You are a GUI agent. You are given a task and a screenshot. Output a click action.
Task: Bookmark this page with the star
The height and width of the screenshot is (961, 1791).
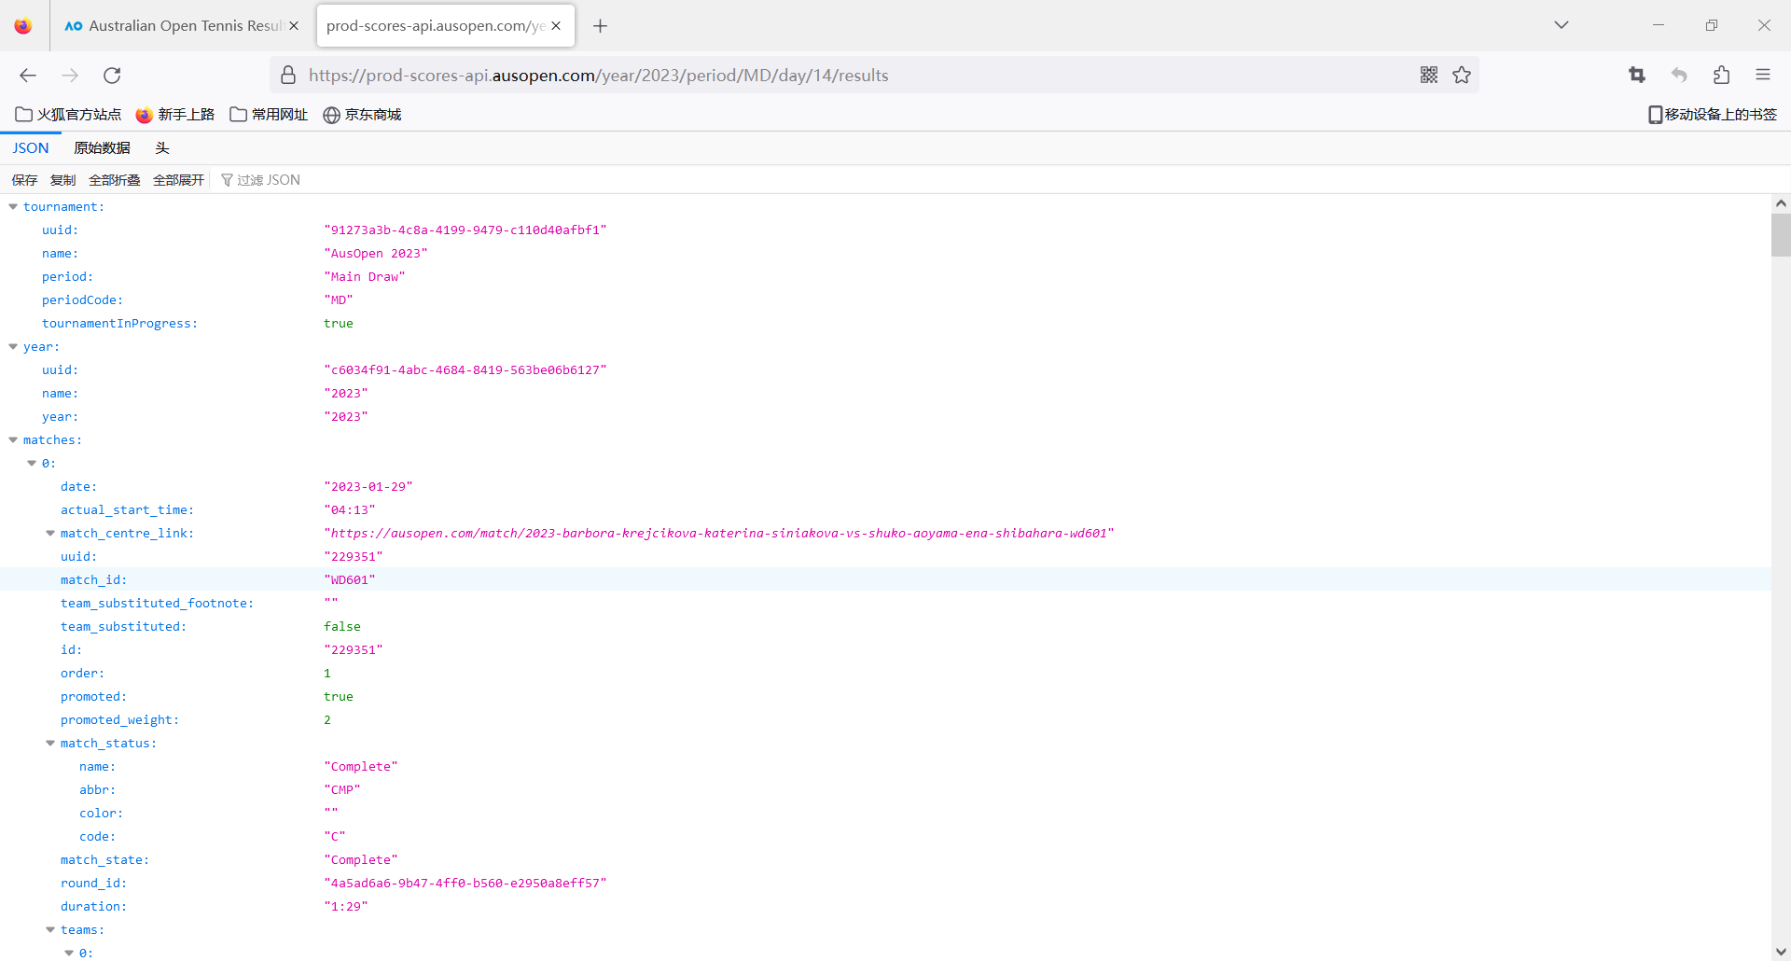(x=1462, y=76)
